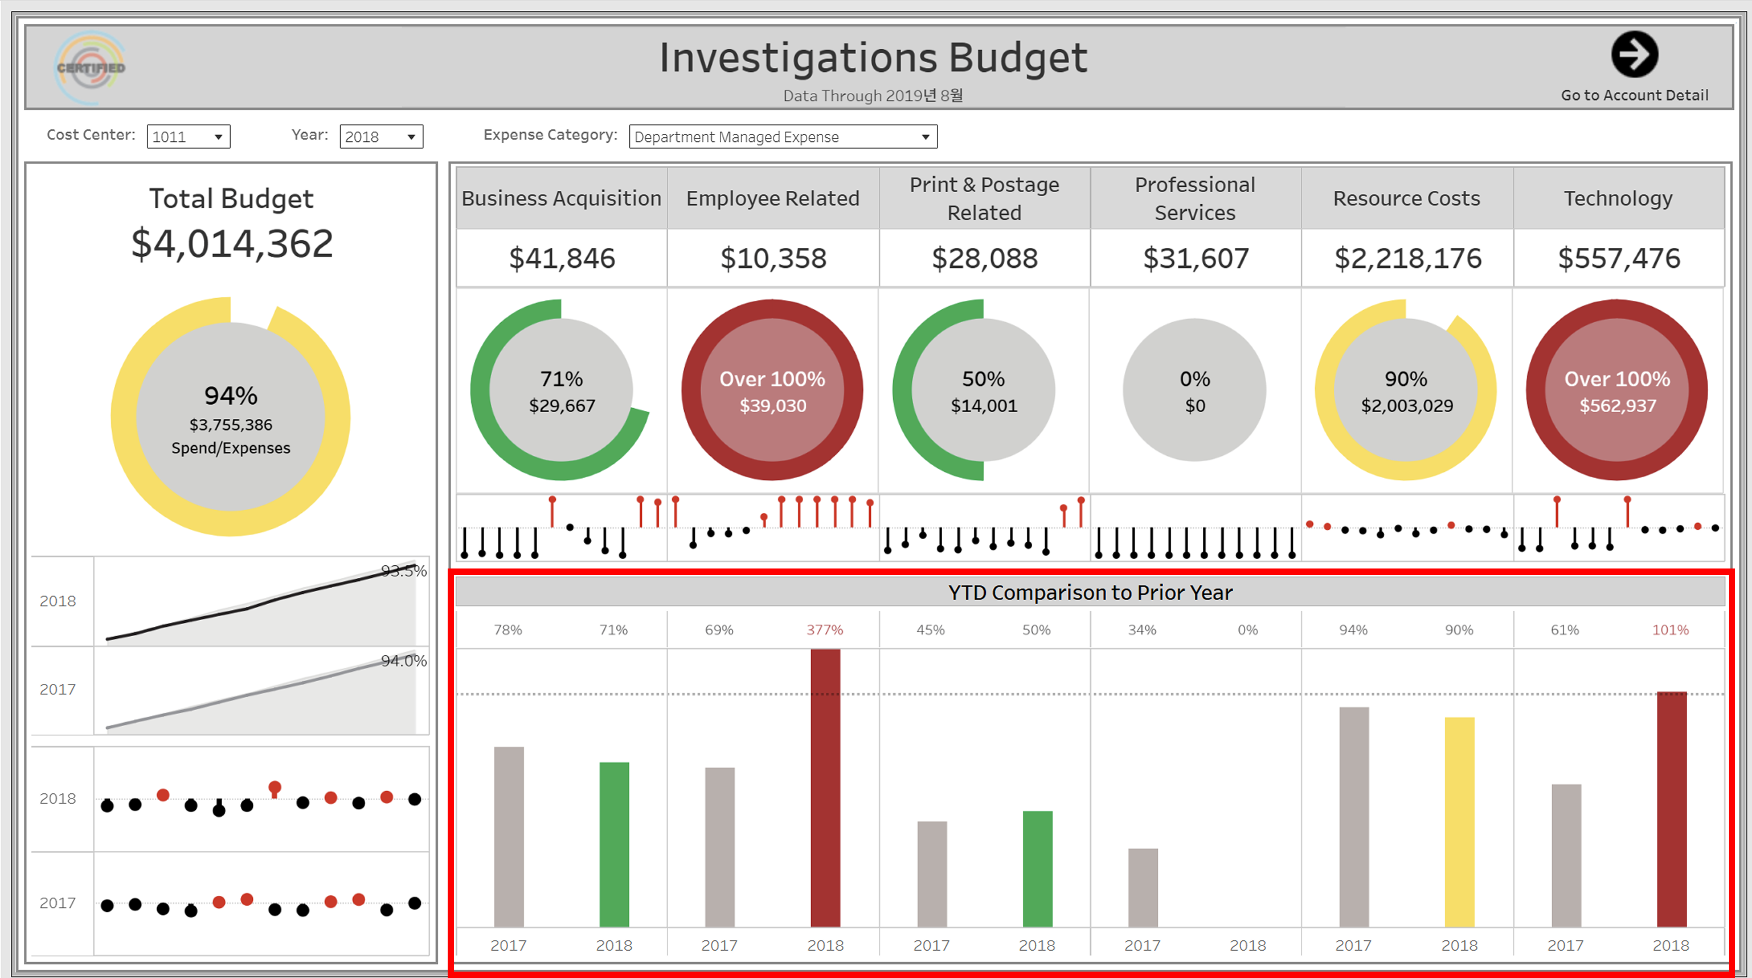Click the YTD Comparison to Prior Year title
The width and height of the screenshot is (1752, 978).
pyautogui.click(x=1089, y=593)
